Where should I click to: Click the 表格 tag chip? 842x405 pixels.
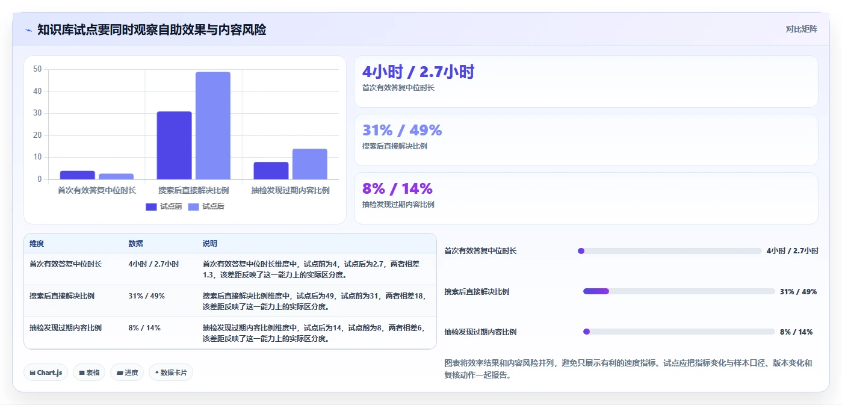point(89,373)
